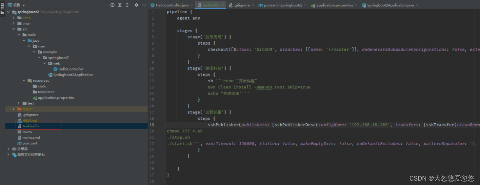This screenshot has width=480, height=185.
Task: Click the stage('远程部署') line
Action: point(209,112)
